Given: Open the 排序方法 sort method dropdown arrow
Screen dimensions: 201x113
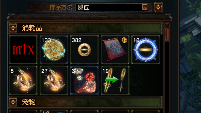Looking at the screenshot, I should [x=145, y=7].
